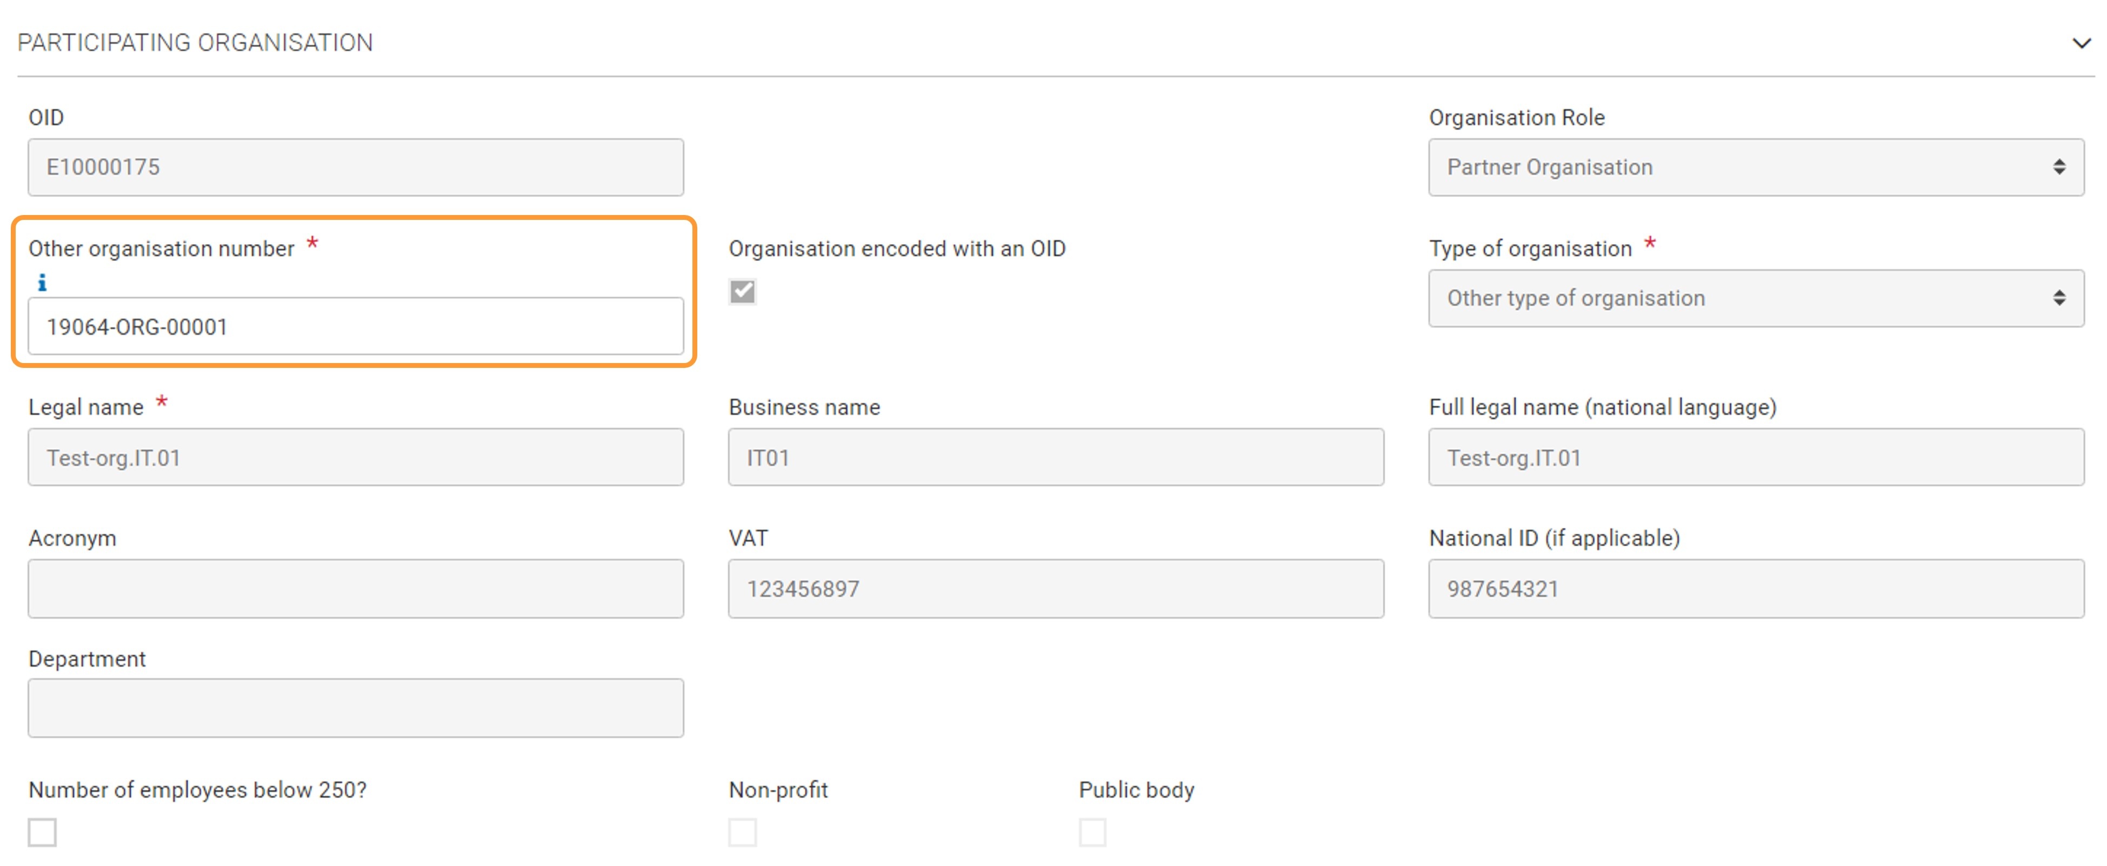Click the OID field showing E10000175
This screenshot has width=2107, height=866.
(x=356, y=167)
